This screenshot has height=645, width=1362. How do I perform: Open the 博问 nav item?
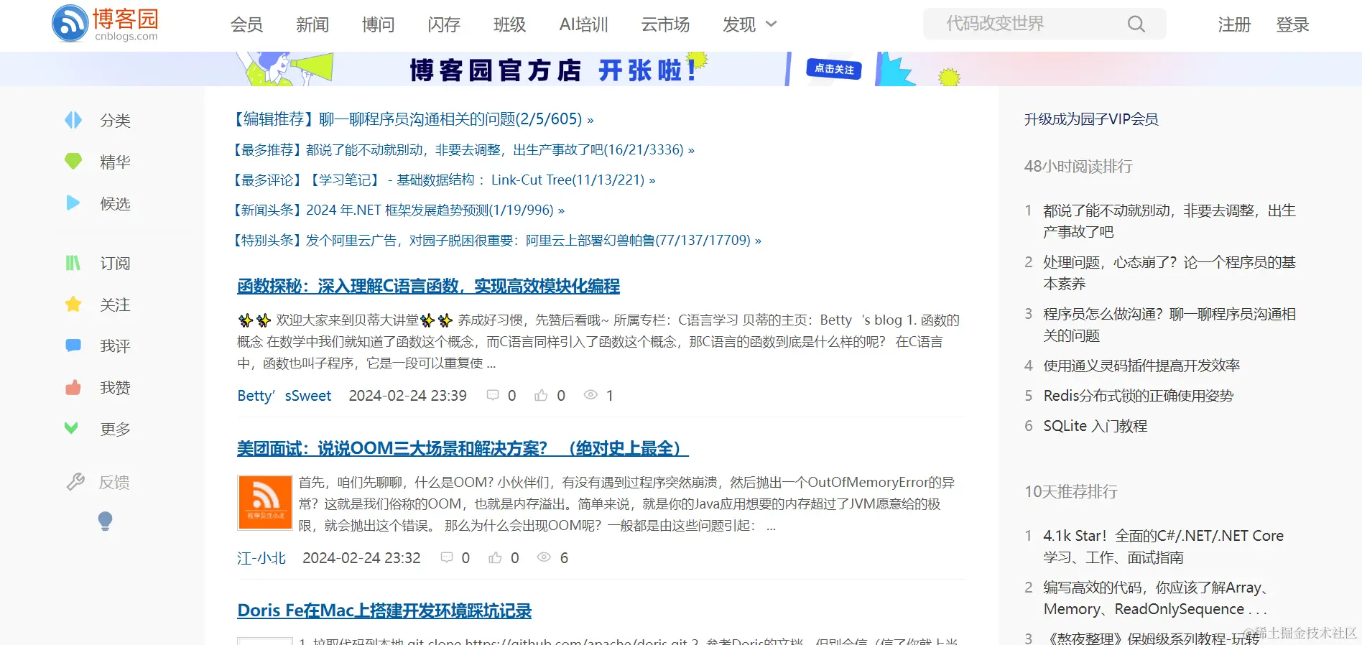point(379,24)
